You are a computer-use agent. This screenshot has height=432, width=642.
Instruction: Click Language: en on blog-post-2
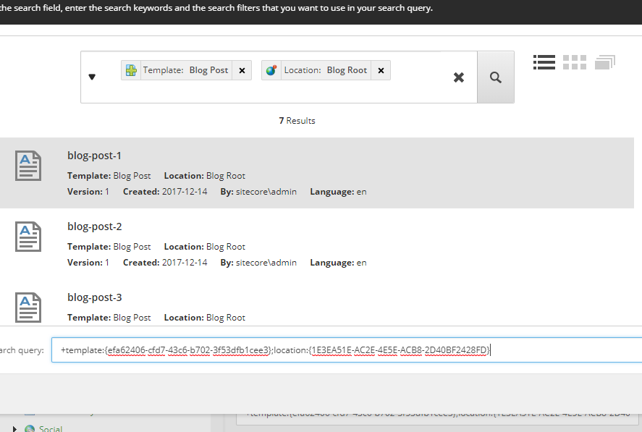pyautogui.click(x=338, y=263)
